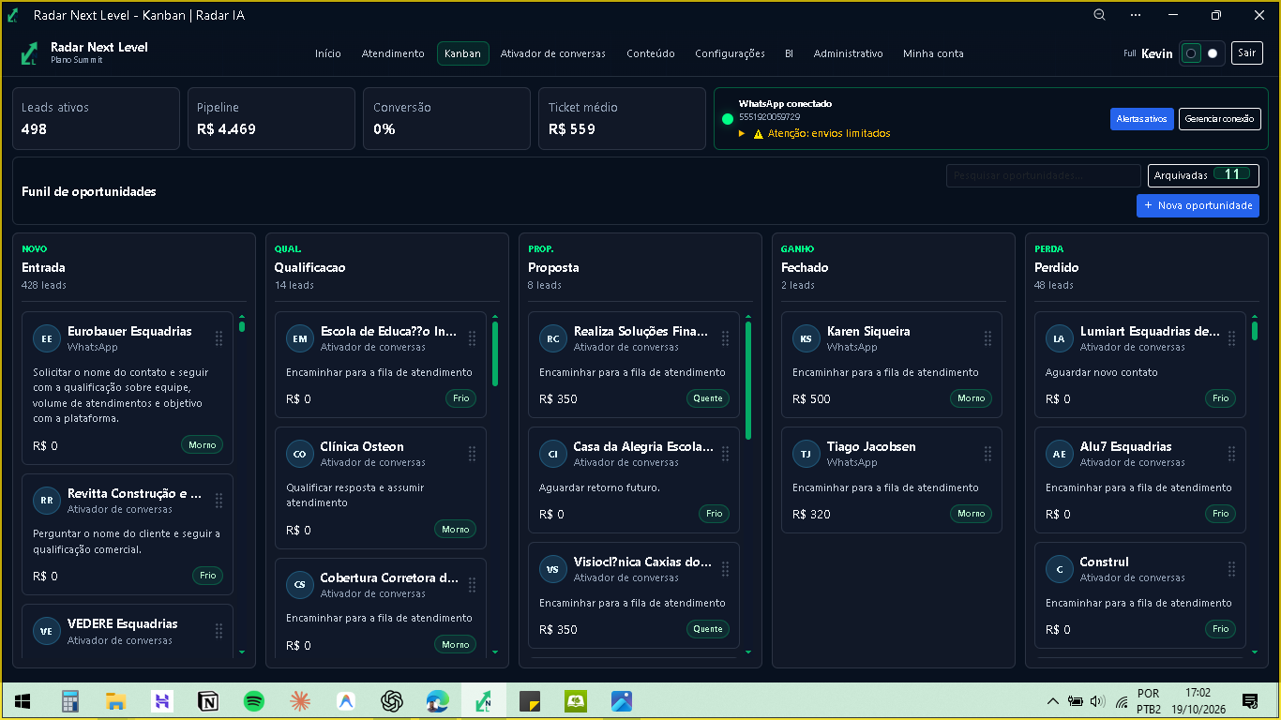Click the drag handle on Revitta Construção card
This screenshot has height=720, width=1281.
coord(219,501)
